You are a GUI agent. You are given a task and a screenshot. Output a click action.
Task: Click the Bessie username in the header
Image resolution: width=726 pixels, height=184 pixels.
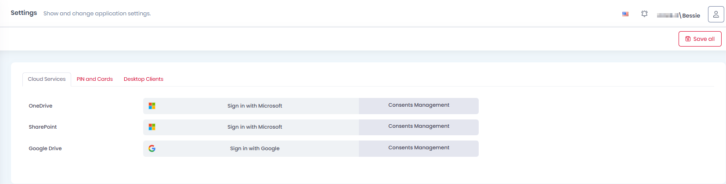tap(691, 15)
